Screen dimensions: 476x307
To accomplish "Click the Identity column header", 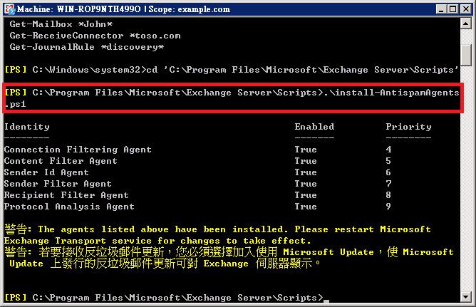I will pos(26,127).
